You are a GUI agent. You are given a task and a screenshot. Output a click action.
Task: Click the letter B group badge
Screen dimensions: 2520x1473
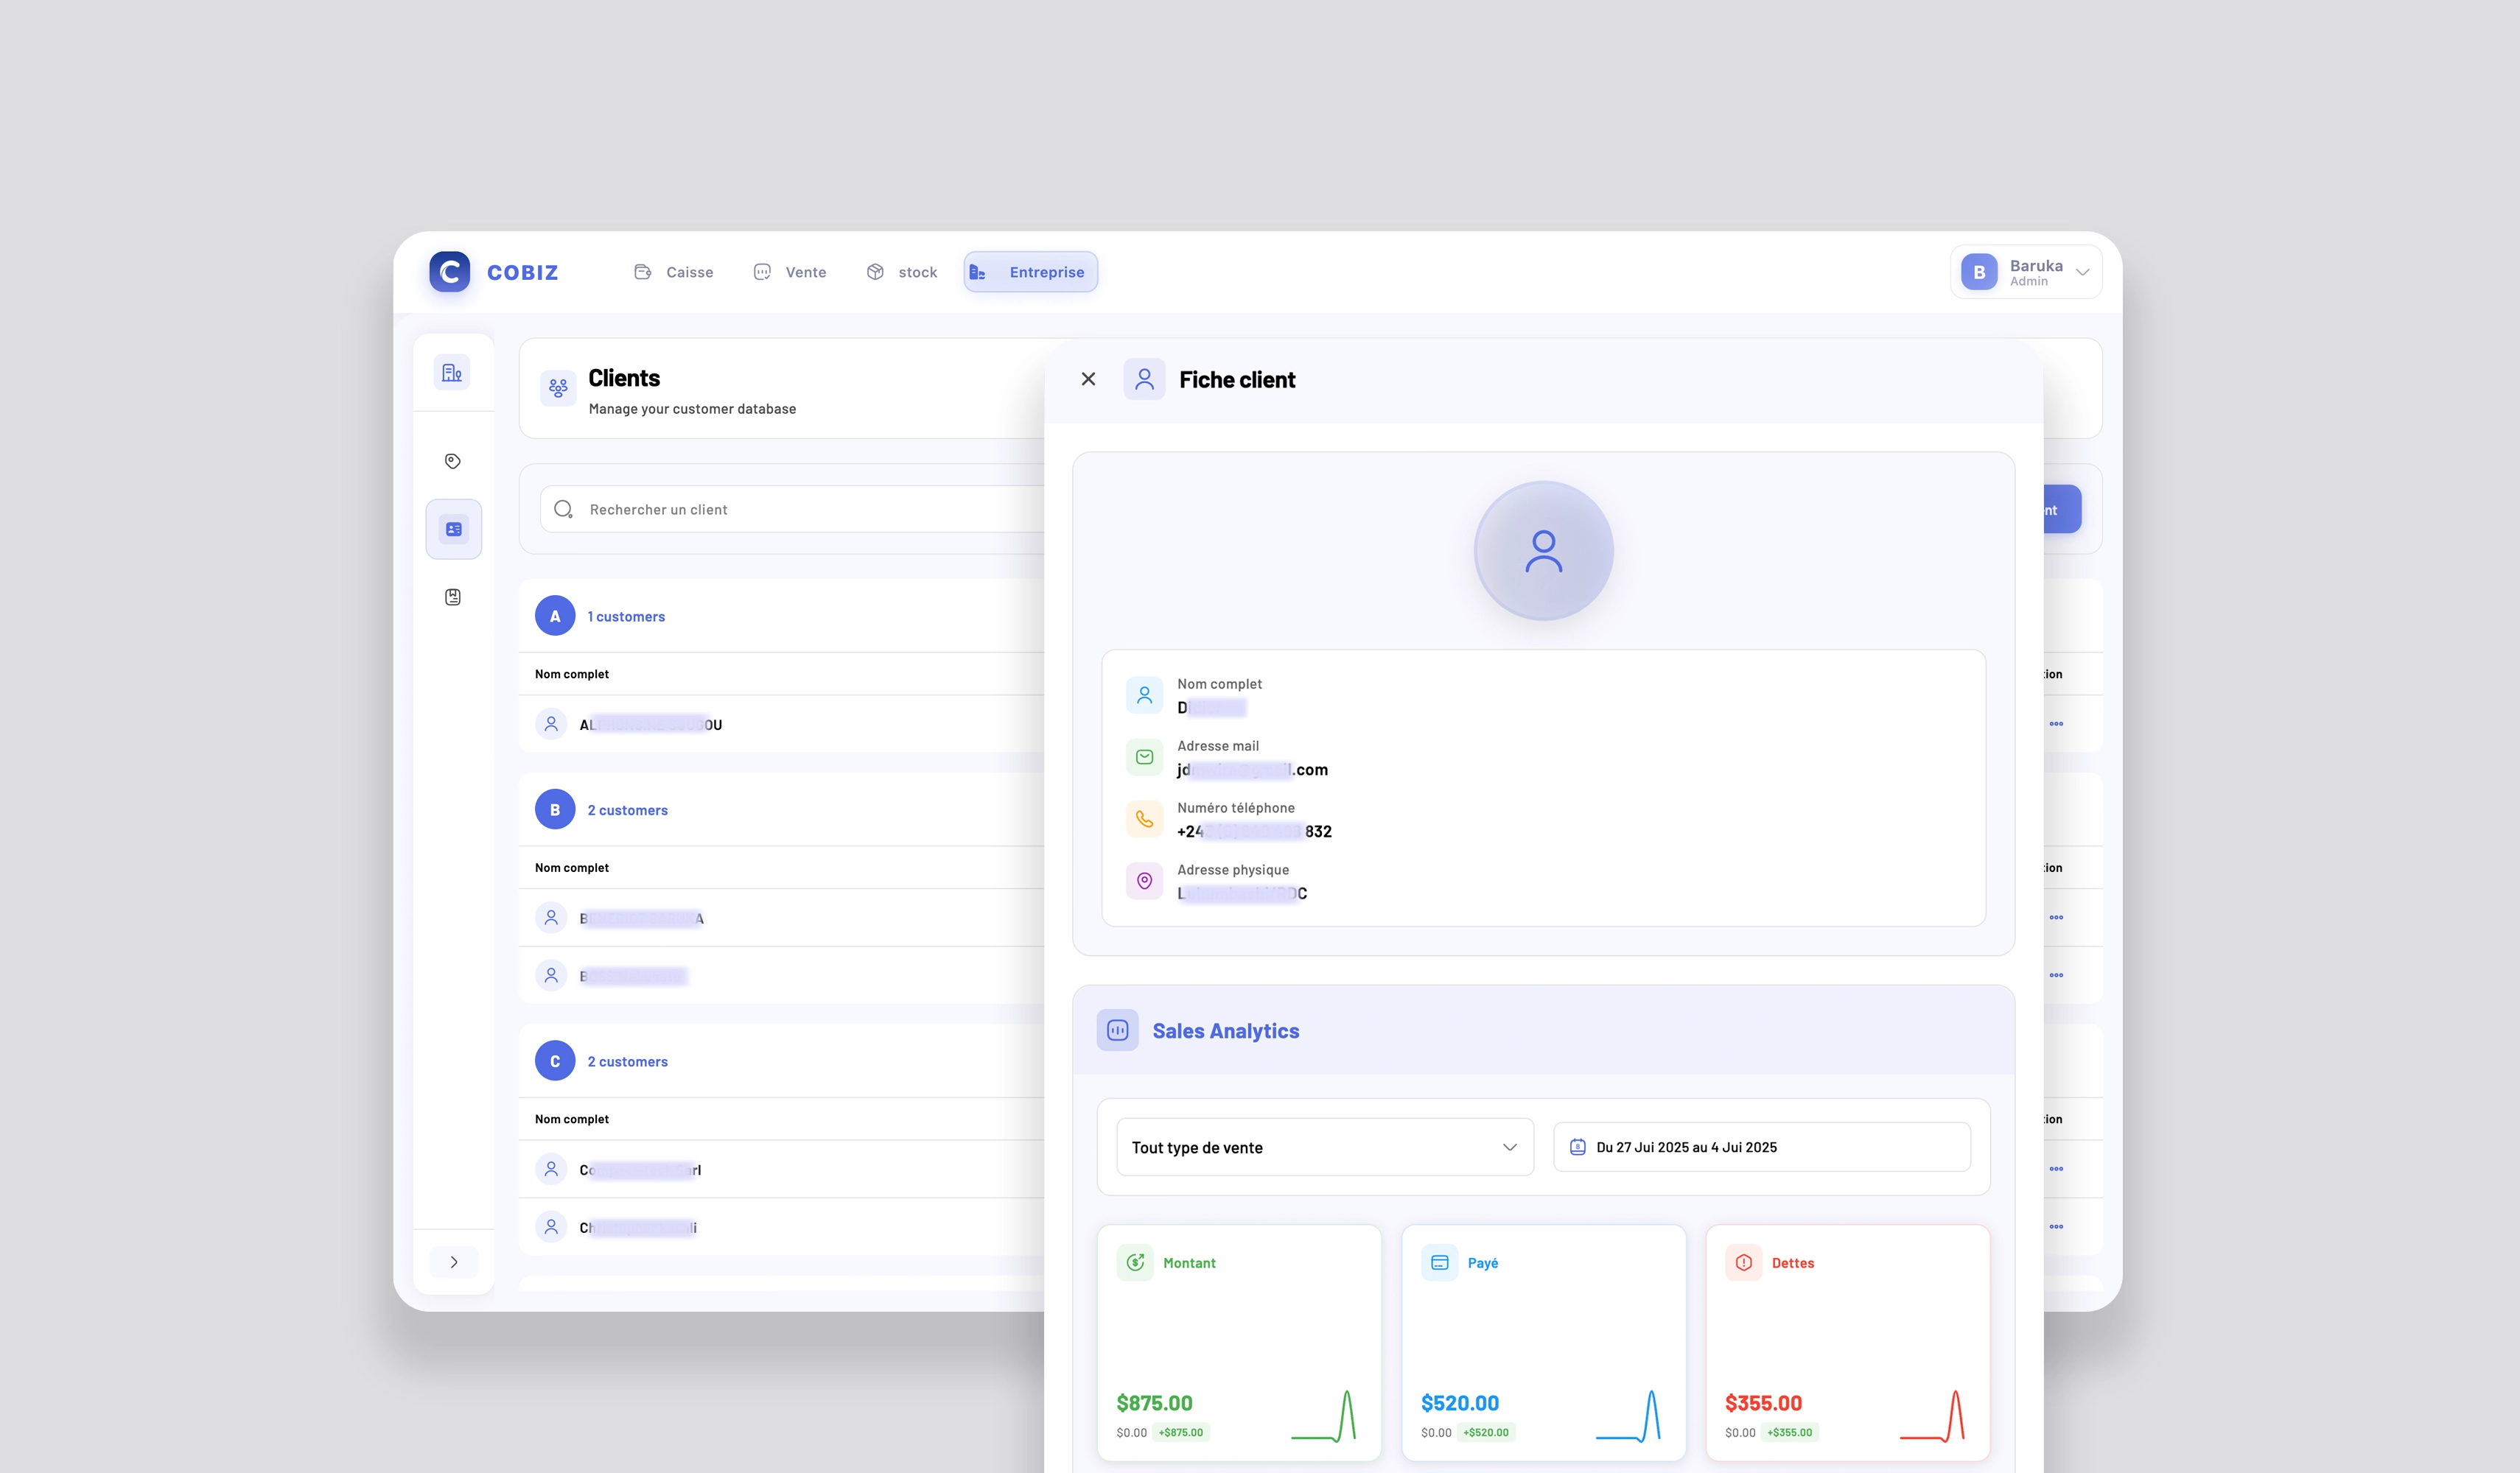[x=555, y=809]
